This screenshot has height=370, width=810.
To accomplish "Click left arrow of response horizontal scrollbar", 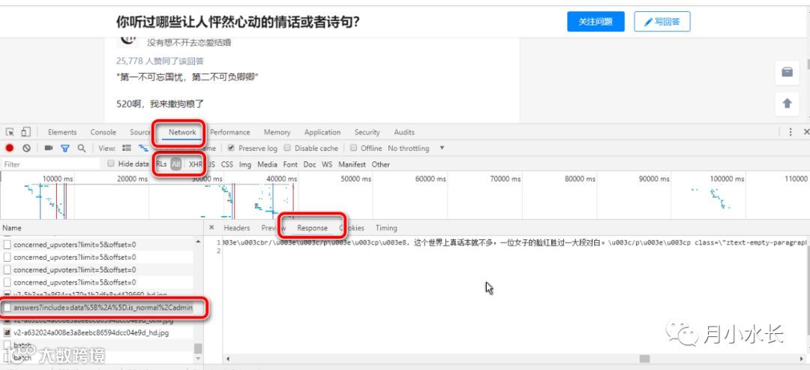I will 228,358.
